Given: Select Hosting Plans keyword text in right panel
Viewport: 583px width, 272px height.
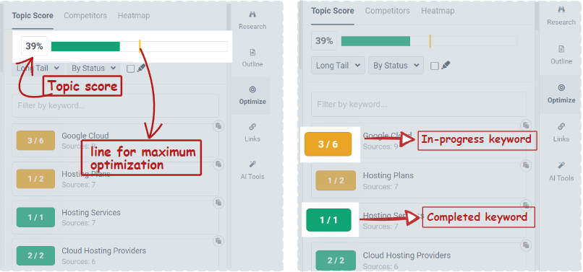Looking at the screenshot, I should click(x=388, y=175).
